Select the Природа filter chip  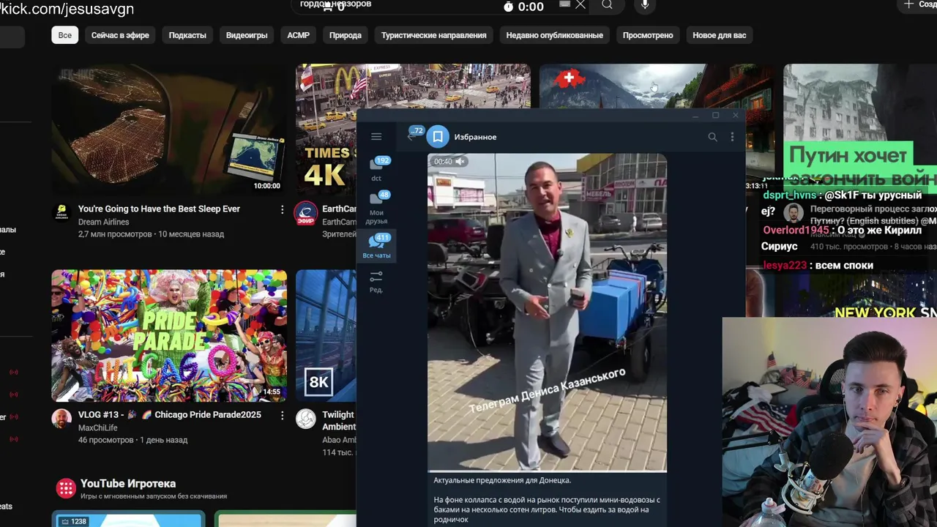coord(346,35)
